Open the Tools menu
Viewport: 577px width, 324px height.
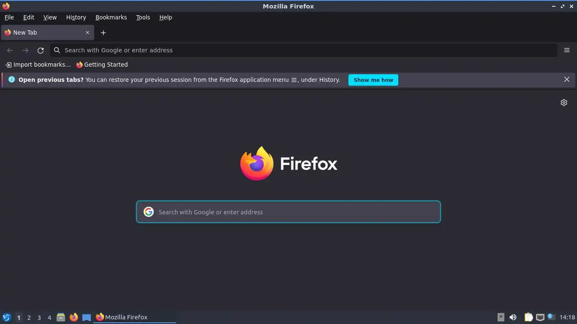(x=143, y=17)
